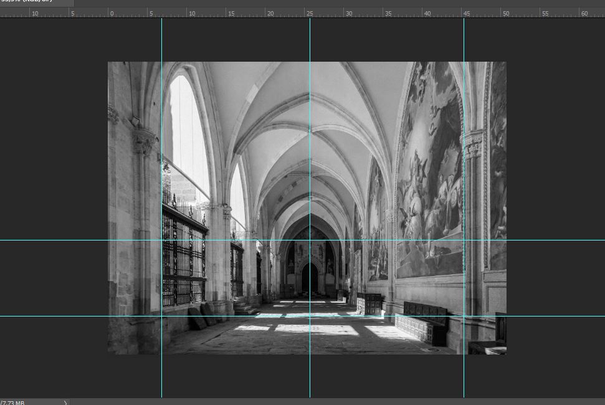Viewport: 605px width, 405px height.
Task: Click the 40 mark on the top ruler
Action: (x=426, y=13)
